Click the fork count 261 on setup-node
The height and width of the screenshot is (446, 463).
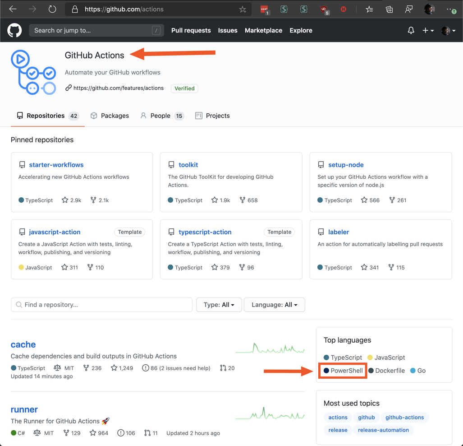click(398, 200)
